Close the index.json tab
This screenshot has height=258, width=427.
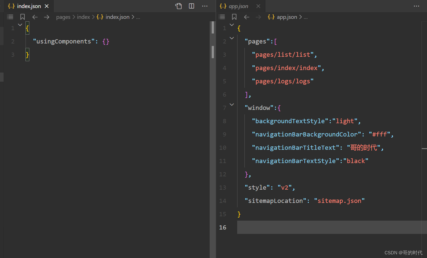point(47,6)
